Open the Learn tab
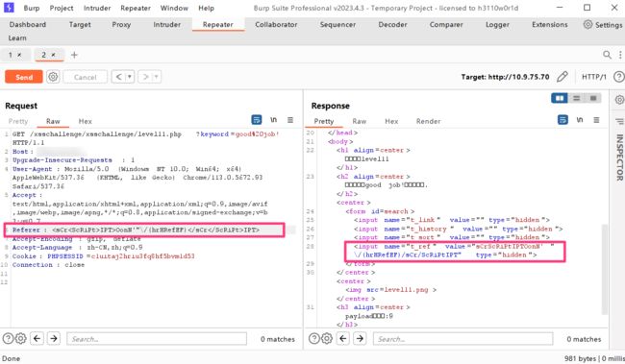 click(17, 37)
